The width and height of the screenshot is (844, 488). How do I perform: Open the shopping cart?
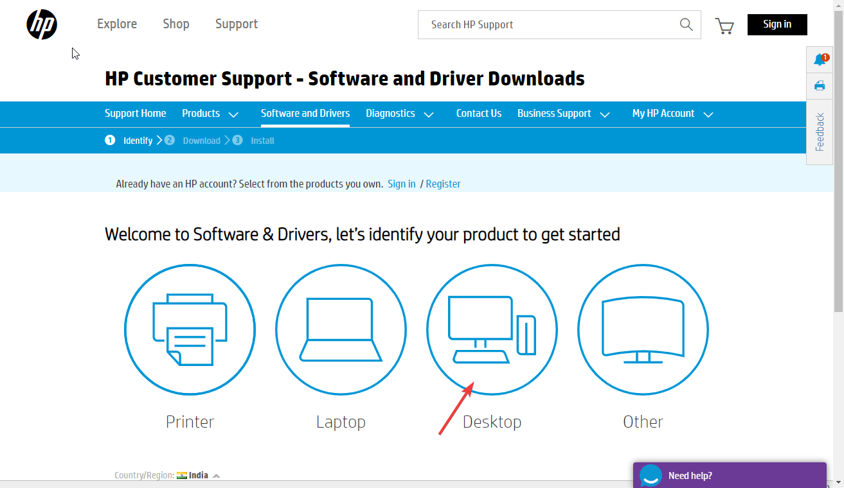[x=724, y=26]
